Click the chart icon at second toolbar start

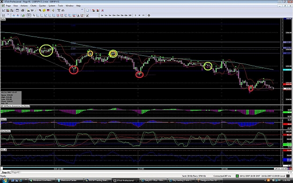pyautogui.click(x=4, y=15)
